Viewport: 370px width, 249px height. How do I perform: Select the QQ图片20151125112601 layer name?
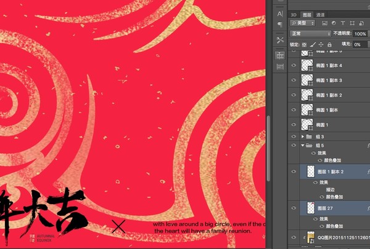click(343, 238)
